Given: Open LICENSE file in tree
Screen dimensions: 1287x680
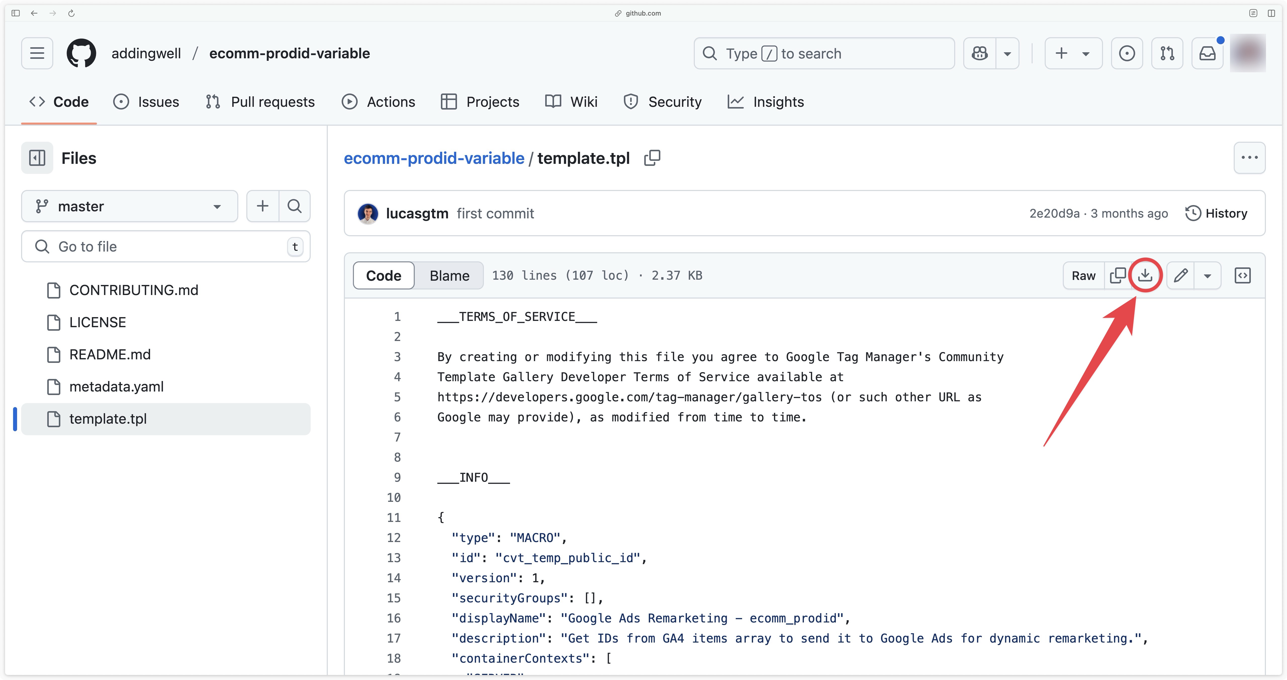Looking at the screenshot, I should 166,322.
